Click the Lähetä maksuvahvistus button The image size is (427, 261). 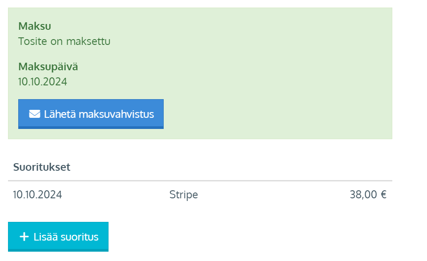coord(91,114)
